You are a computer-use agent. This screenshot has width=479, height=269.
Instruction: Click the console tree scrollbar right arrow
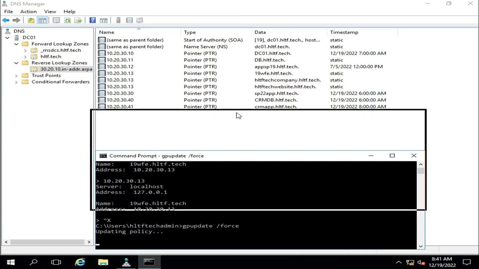pos(89,242)
